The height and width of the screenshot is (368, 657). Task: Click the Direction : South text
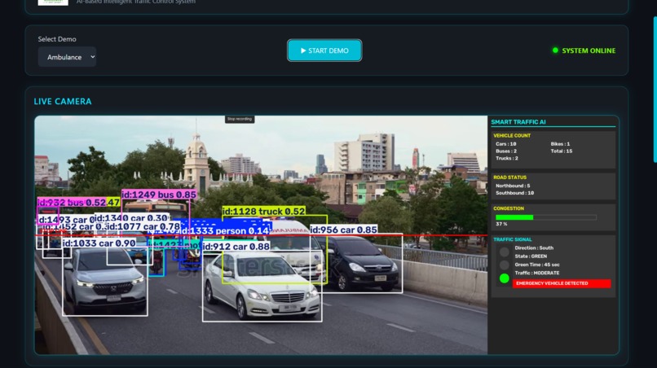coord(534,248)
